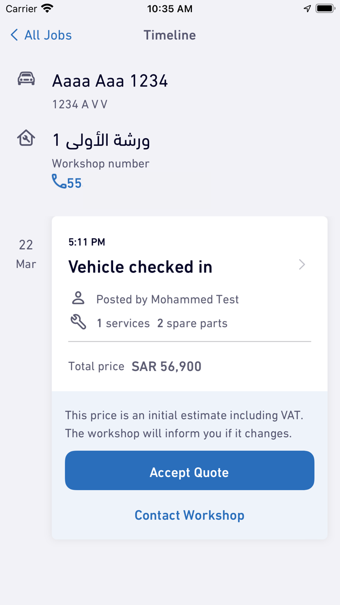
Task: Tap the time 10:35 AM in status bar
Action: click(x=170, y=8)
